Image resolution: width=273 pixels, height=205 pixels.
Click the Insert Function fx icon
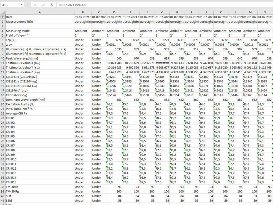[x=52, y=5]
